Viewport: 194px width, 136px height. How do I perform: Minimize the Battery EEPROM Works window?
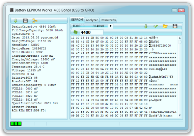(x=174, y=10)
